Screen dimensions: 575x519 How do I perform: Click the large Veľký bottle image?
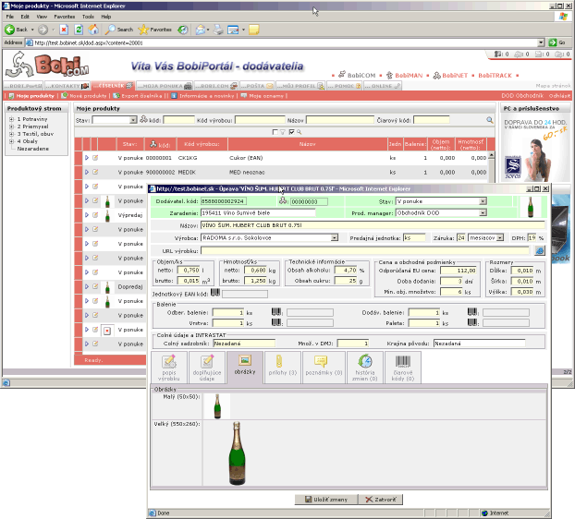237,453
